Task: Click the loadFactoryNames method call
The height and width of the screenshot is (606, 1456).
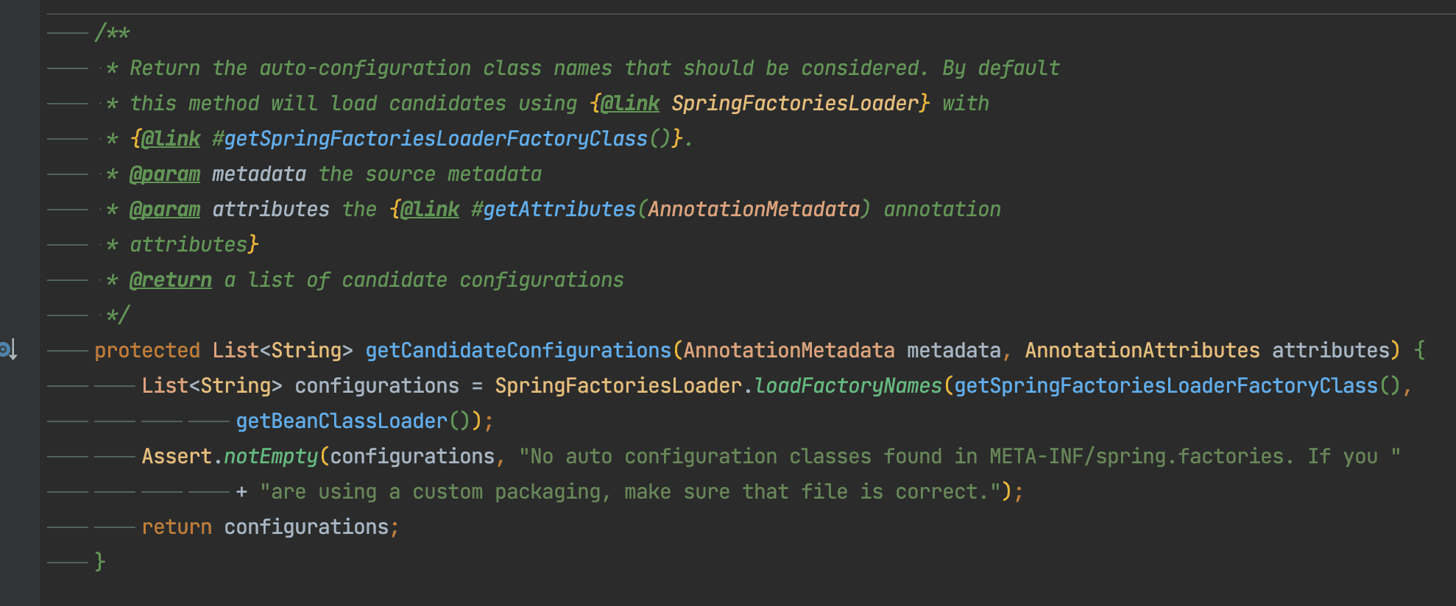Action: 848,386
